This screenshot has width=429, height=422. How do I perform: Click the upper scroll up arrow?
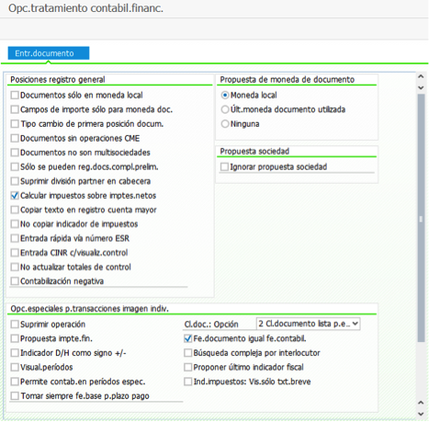pos(421,76)
